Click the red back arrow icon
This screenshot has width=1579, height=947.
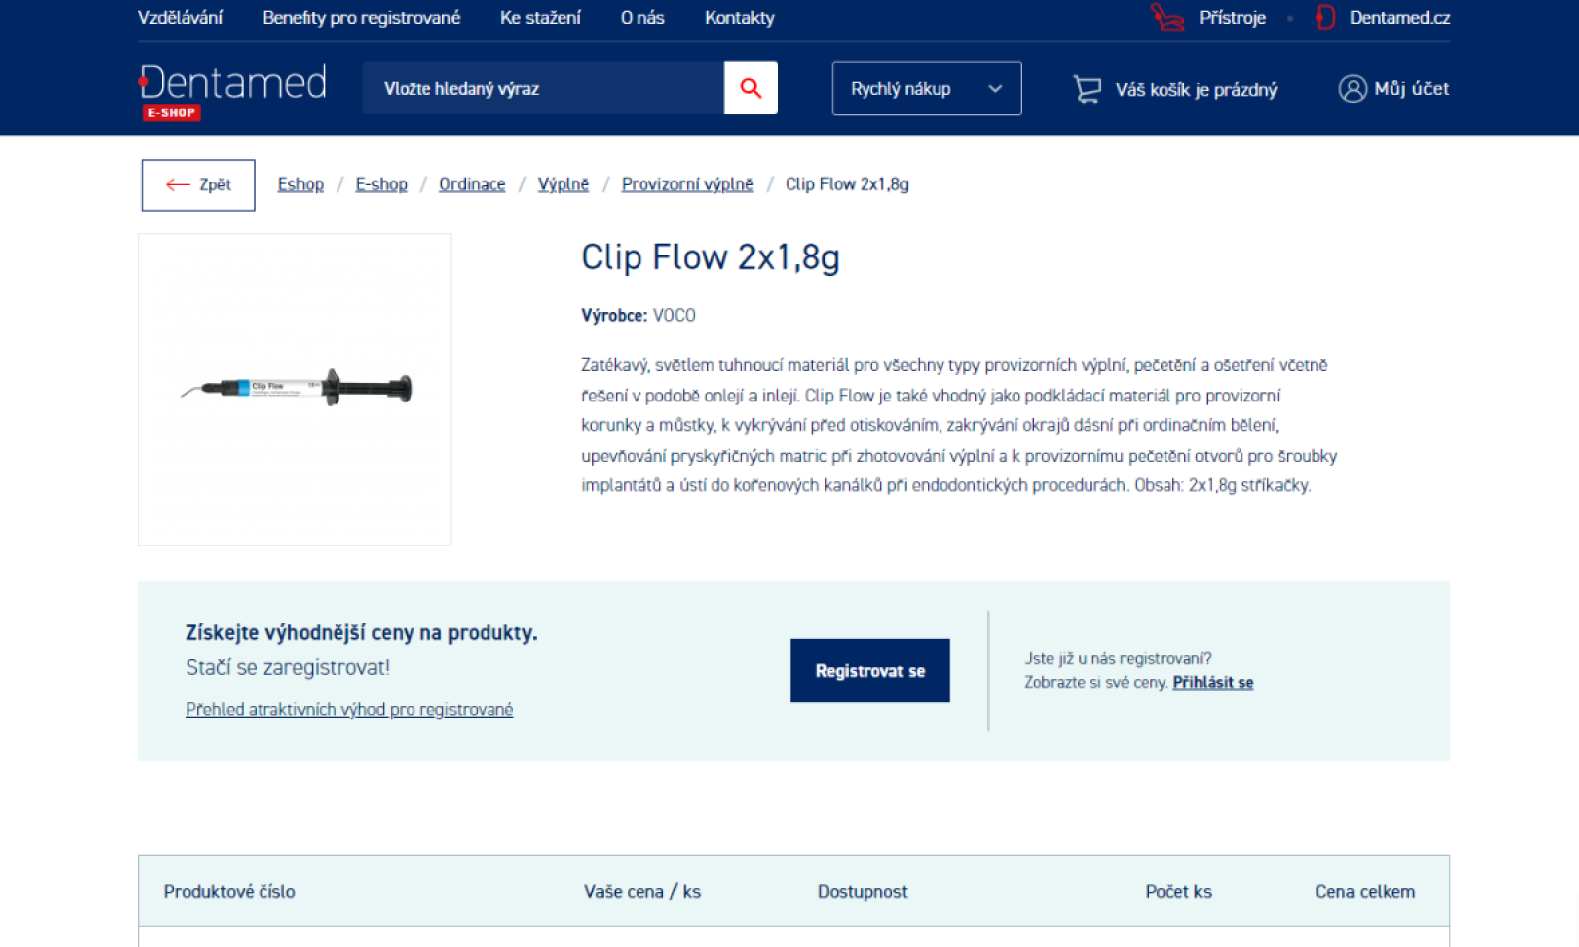pyautogui.click(x=178, y=184)
